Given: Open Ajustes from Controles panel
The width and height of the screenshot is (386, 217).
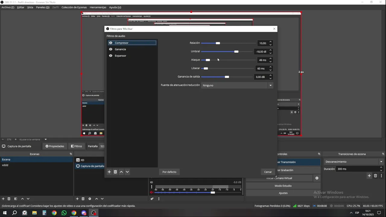Looking at the screenshot, I should tap(283, 193).
